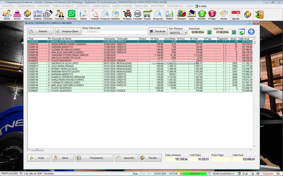The image size is (283, 176).
Task: Select row NADIA RIBEIRO GOMES SAMASSA
Action: pos(140,44)
